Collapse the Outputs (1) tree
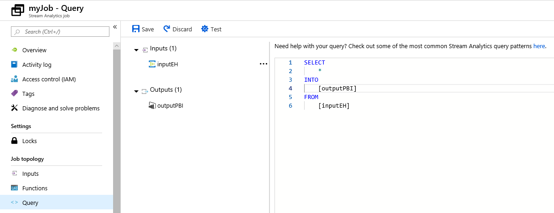Viewport: 554px width, 213px height. 136,91
